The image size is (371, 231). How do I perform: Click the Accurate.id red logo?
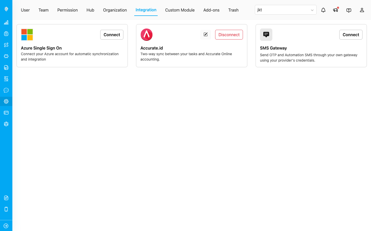pos(147,35)
